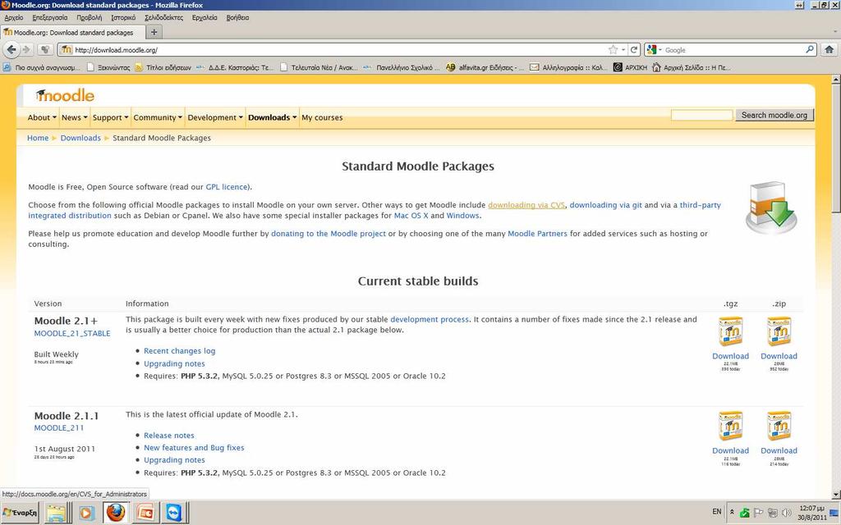Click the volume icon in system tray
841x525 pixels.
[x=787, y=512]
